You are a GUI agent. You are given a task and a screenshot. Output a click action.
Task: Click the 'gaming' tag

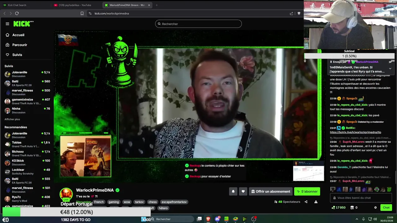coord(114,202)
